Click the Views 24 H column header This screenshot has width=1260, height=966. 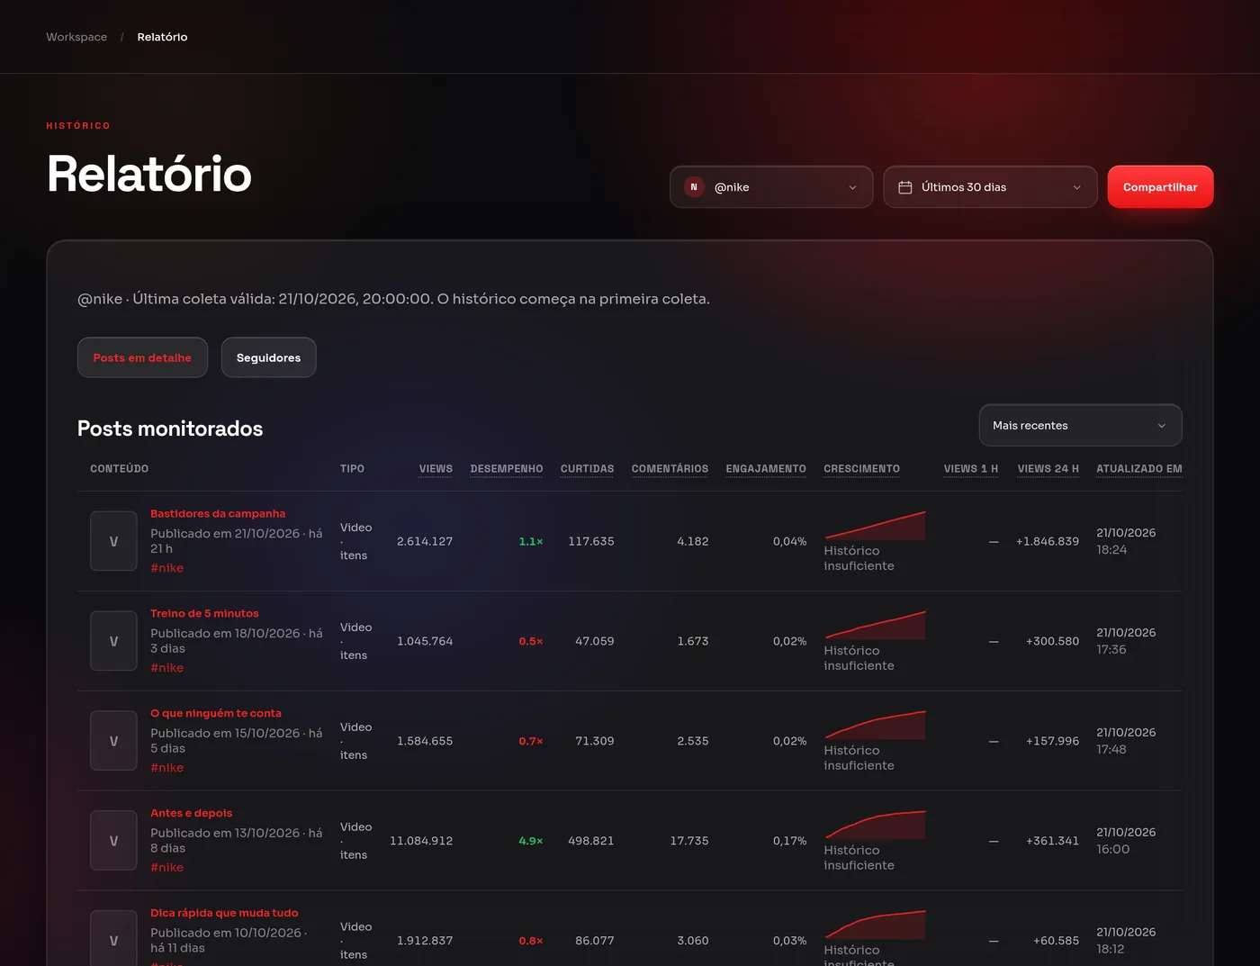[x=1048, y=469]
